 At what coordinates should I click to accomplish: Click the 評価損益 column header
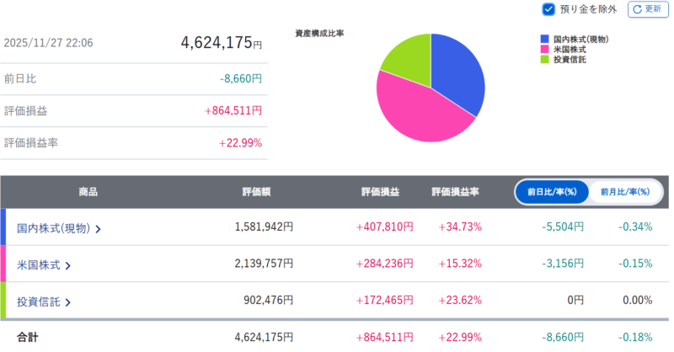pyautogui.click(x=380, y=192)
